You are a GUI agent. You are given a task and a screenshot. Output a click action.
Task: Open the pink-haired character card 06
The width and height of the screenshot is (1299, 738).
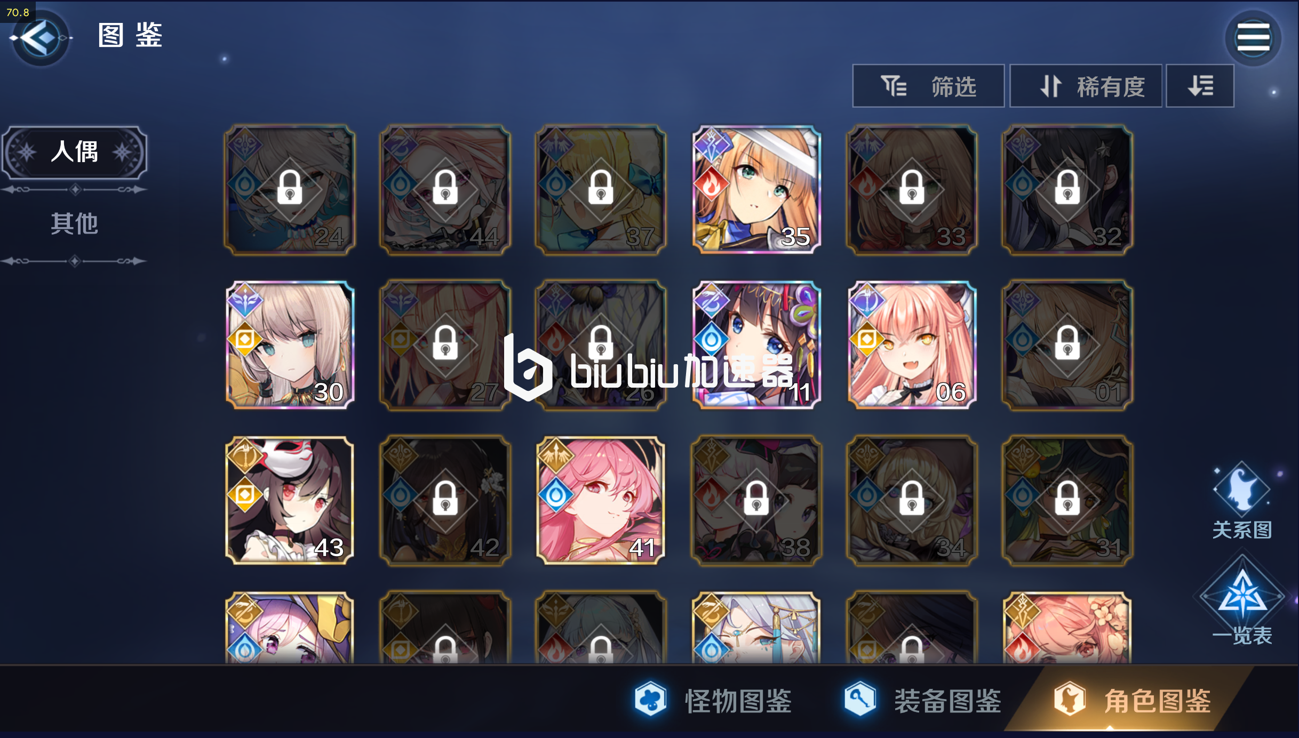[912, 345]
